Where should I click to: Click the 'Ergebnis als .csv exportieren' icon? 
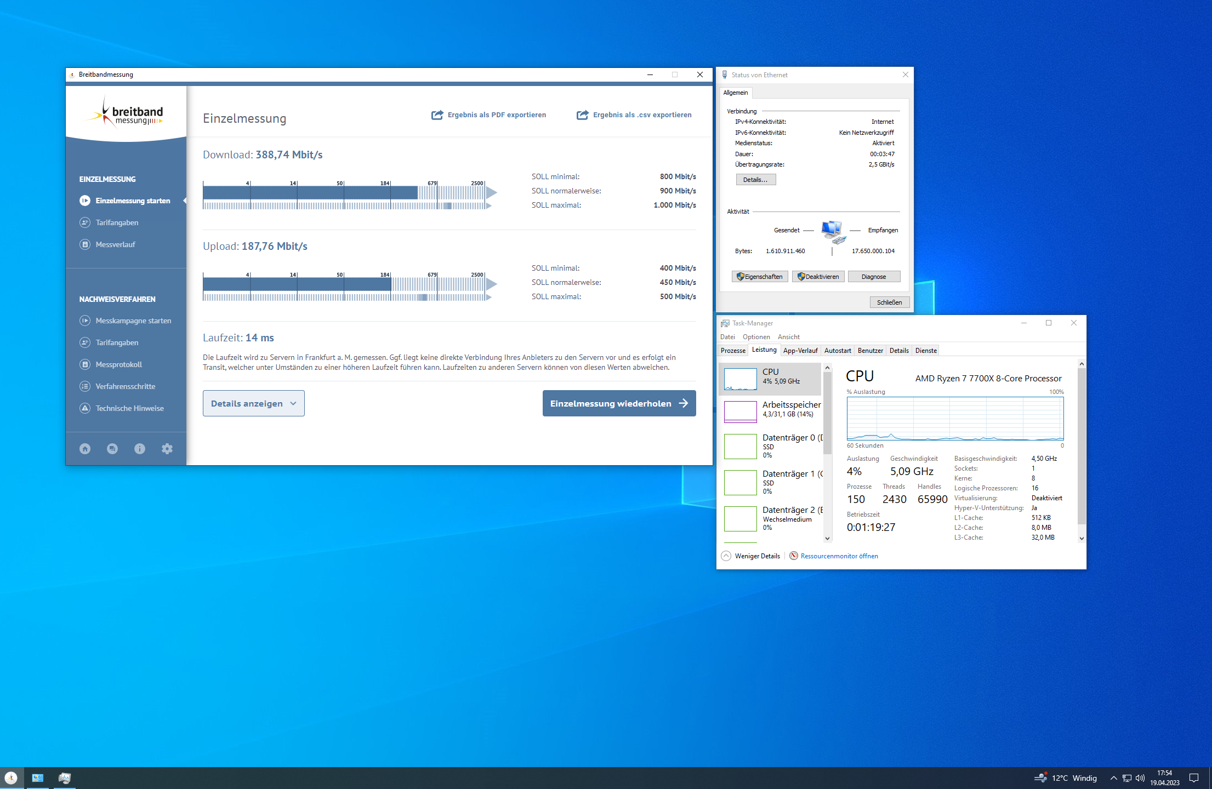click(x=583, y=115)
